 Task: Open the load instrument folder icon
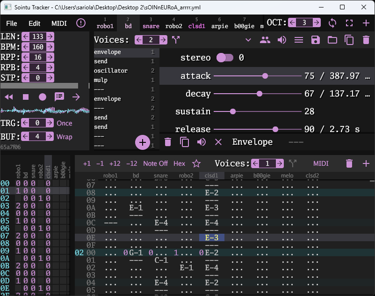(332, 40)
